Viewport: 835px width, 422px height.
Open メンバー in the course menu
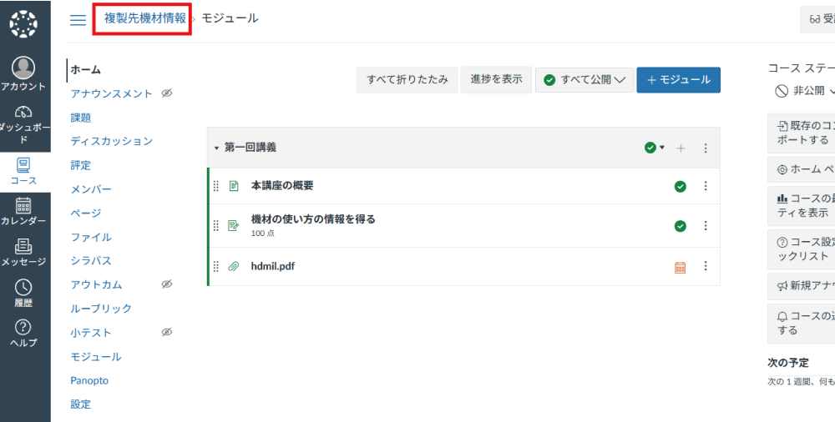pos(91,189)
